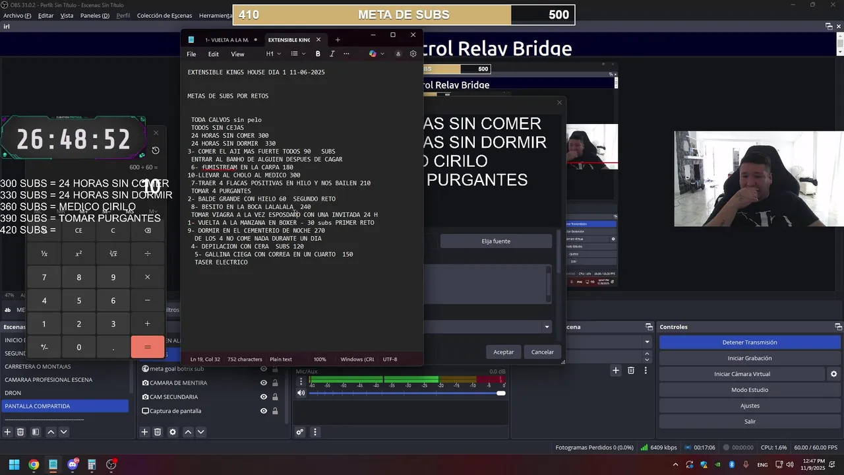Hide the CAMARA DE MENTIRA source
This screenshot has width=844, height=475.
264,383
